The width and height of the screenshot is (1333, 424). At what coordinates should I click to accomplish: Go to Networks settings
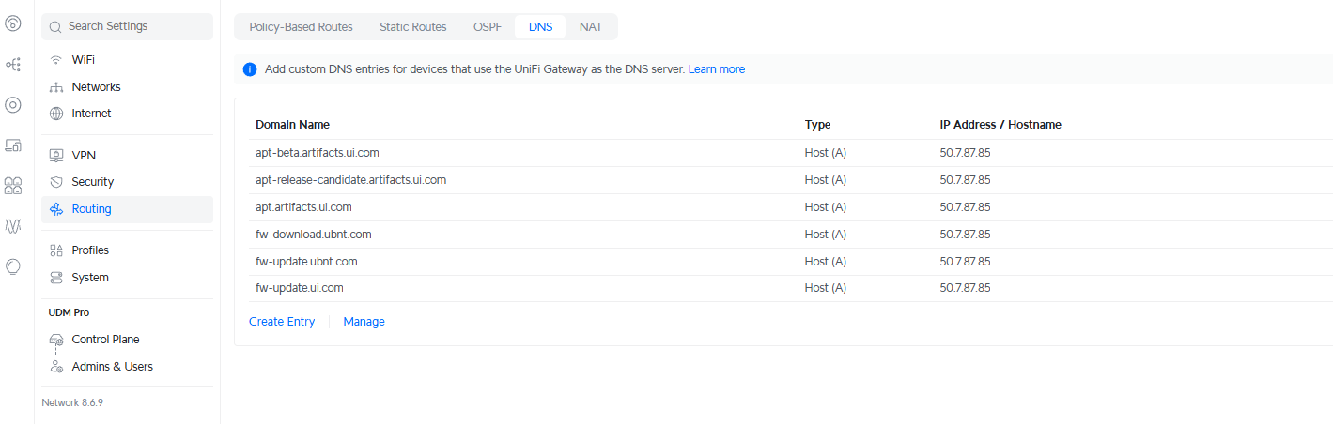pyautogui.click(x=96, y=87)
